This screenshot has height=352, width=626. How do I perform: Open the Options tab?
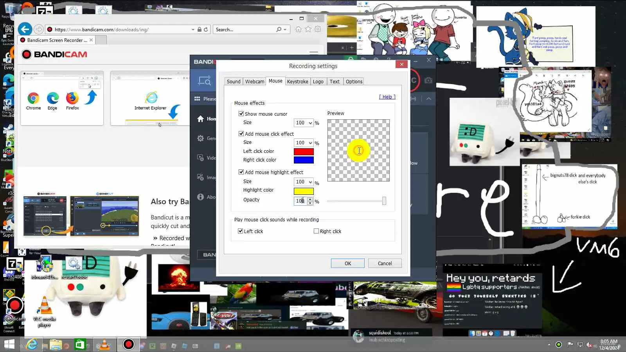pyautogui.click(x=354, y=82)
